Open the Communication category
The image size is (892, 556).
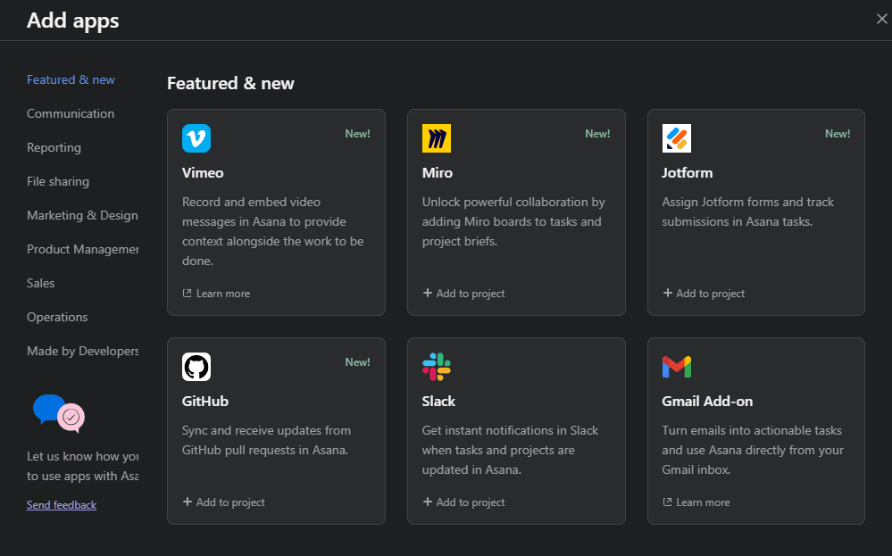point(71,113)
